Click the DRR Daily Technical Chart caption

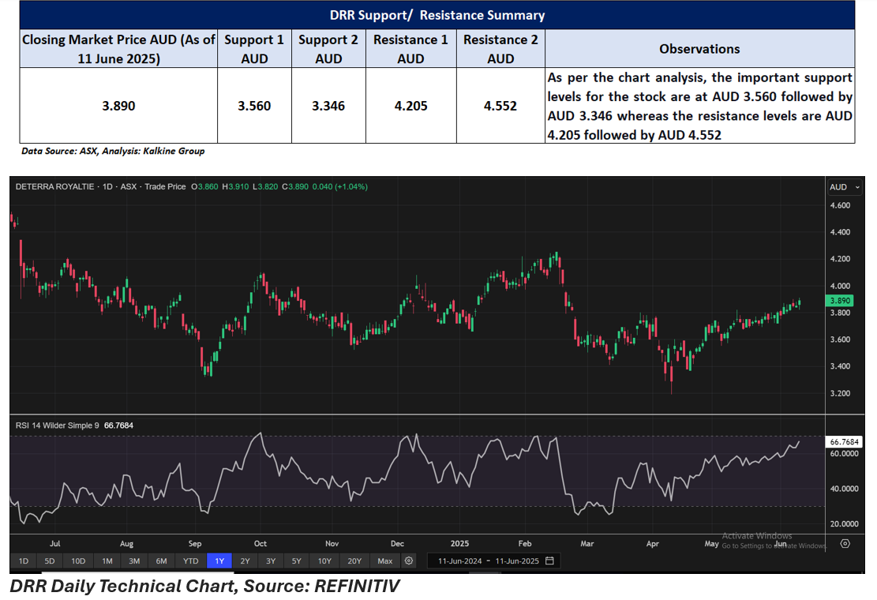(204, 586)
